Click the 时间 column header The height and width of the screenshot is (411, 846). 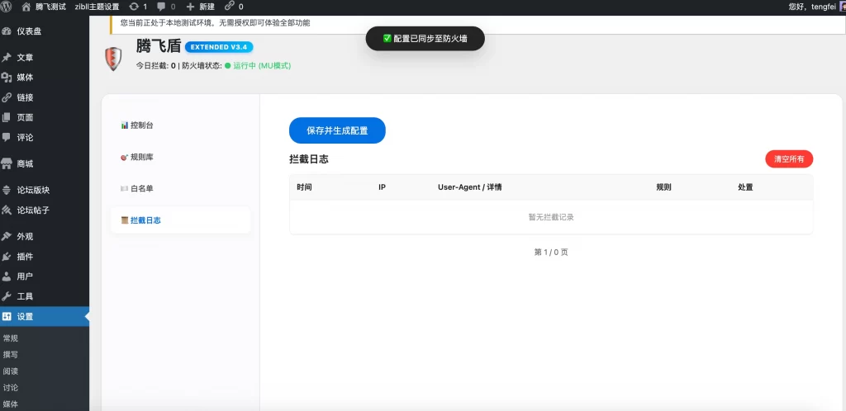(x=304, y=187)
